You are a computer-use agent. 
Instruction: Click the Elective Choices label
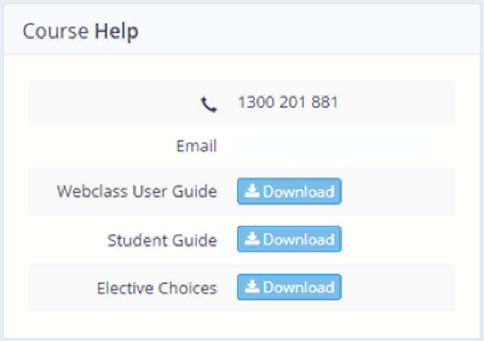[x=157, y=288]
